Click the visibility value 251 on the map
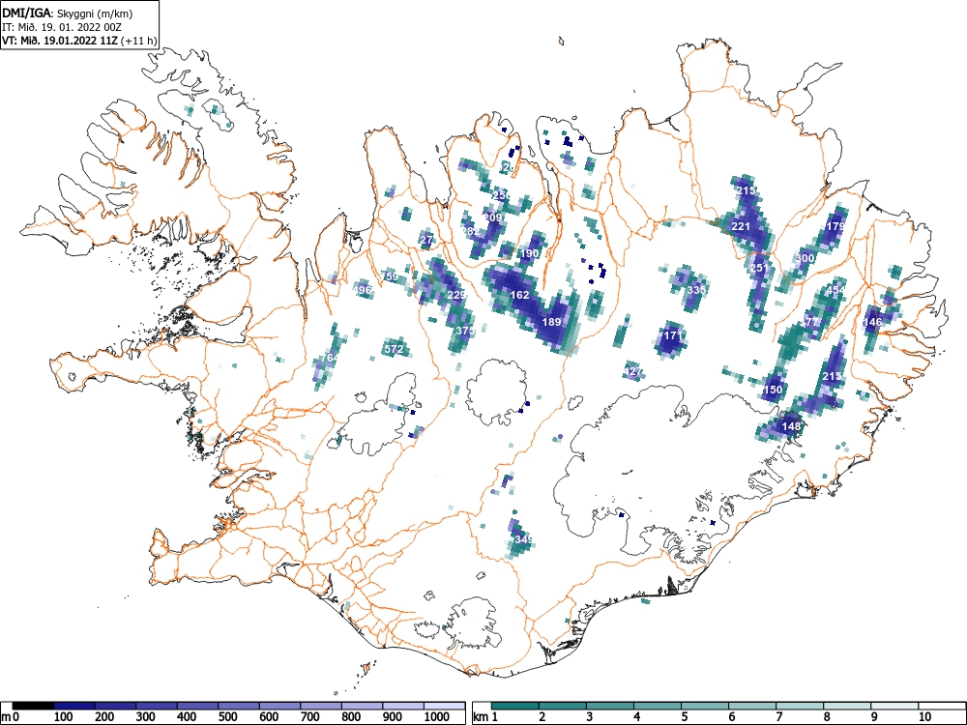 [759, 268]
